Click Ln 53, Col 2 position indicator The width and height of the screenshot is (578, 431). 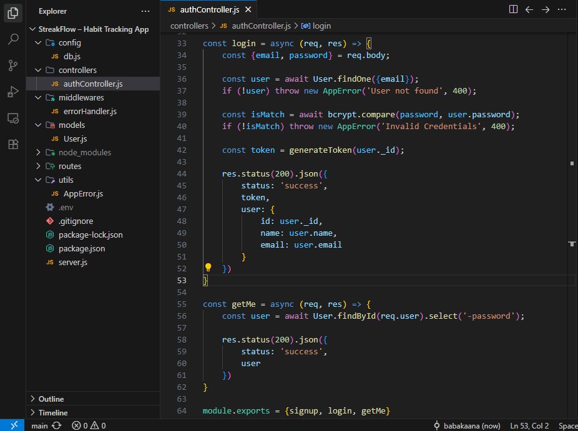click(529, 426)
